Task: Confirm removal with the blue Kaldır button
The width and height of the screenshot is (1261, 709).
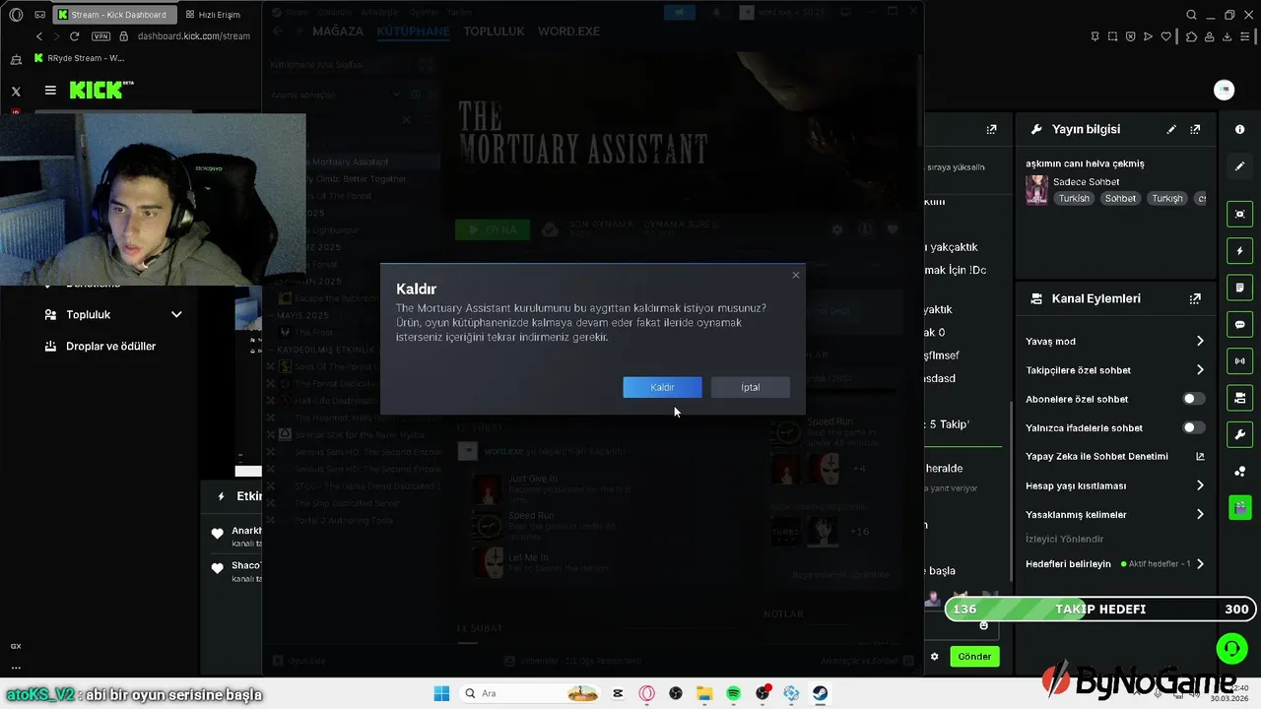Action: coord(662,387)
